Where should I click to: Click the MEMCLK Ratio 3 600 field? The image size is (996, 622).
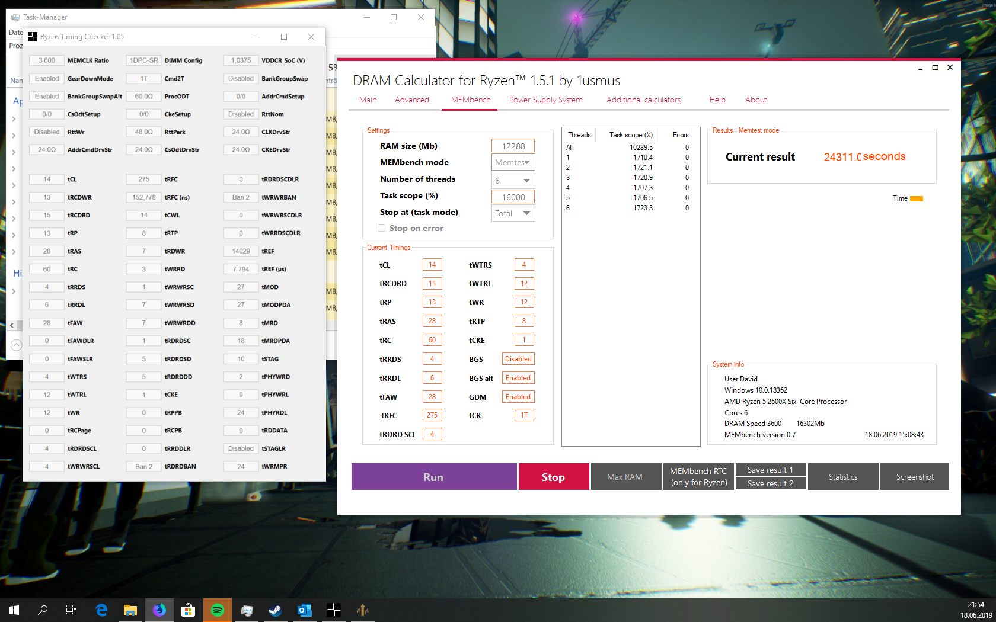(x=47, y=60)
